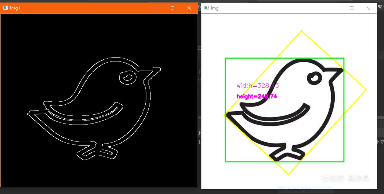Maximize the img1 window
384x194 pixels.
click(x=173, y=8)
